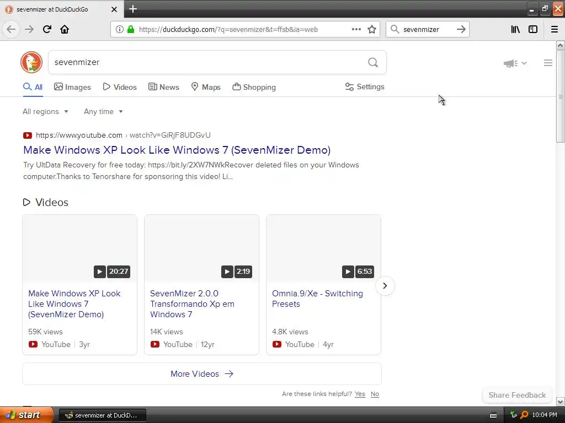This screenshot has width=565, height=423.
Task: Open video card titled Make Windows XP Look
Action: pyautogui.click(x=74, y=304)
